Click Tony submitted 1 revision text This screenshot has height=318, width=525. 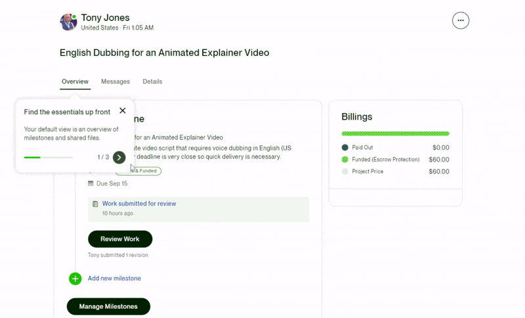tap(118, 255)
